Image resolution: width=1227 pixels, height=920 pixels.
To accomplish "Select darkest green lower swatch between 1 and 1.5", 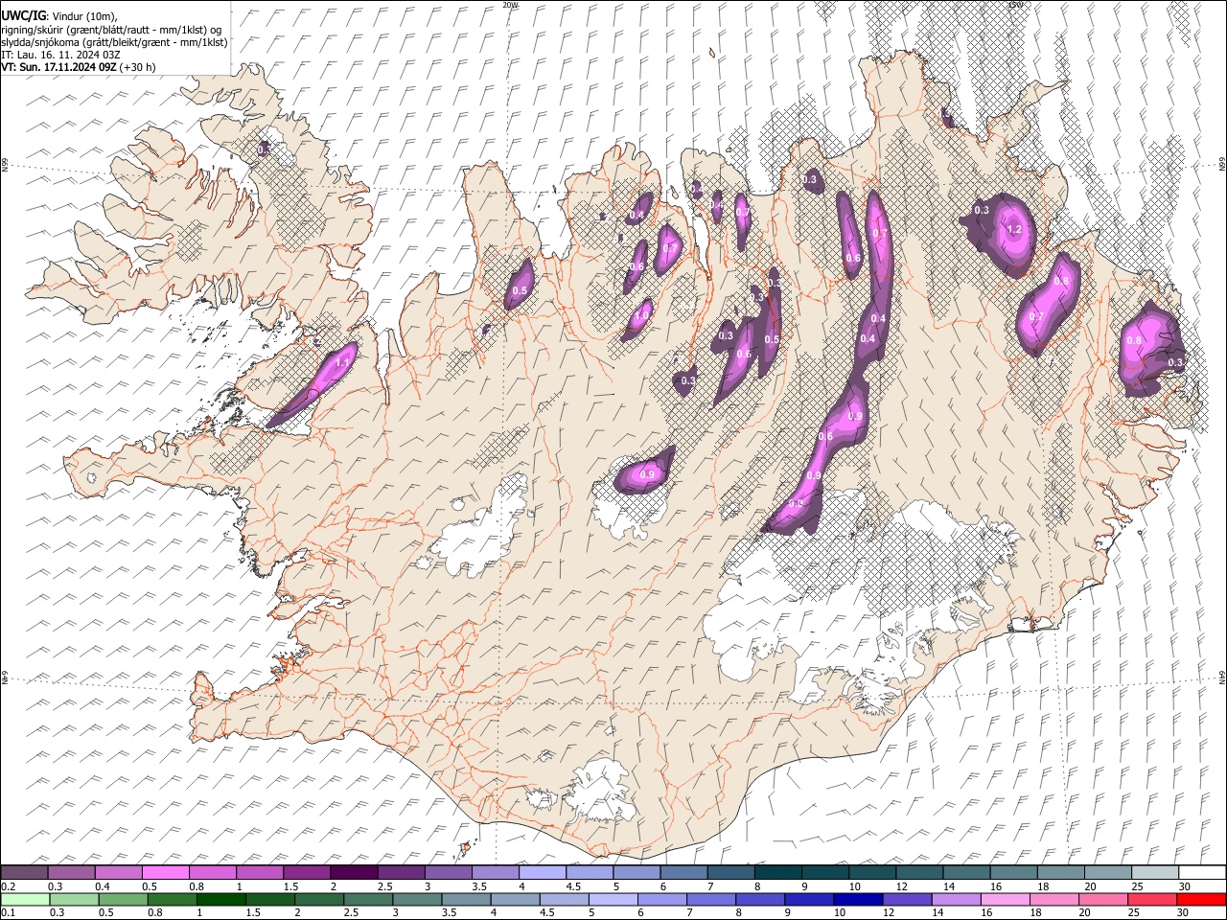I will [221, 900].
